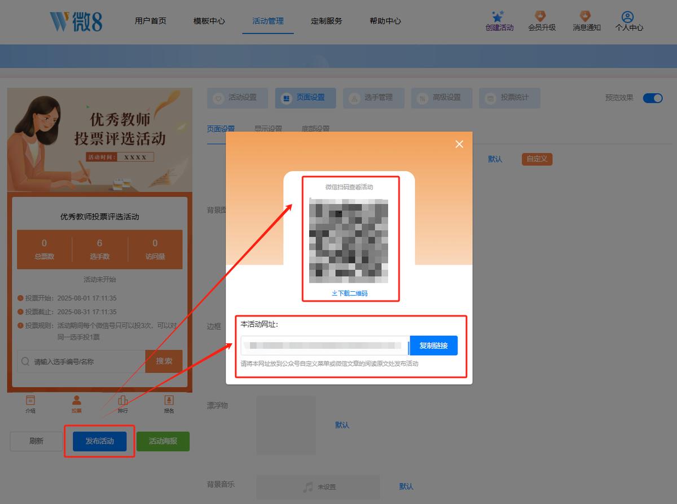
Task: Click the 访问量 statistic
Action: [x=155, y=249]
